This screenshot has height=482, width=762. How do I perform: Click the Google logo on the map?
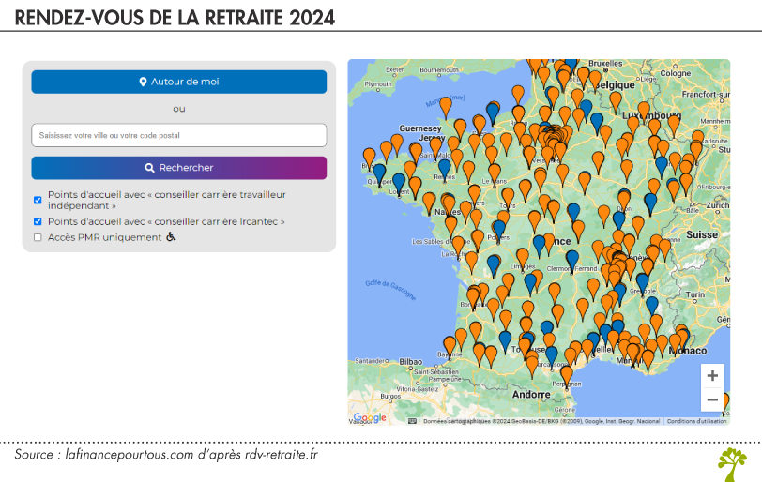[x=370, y=418]
